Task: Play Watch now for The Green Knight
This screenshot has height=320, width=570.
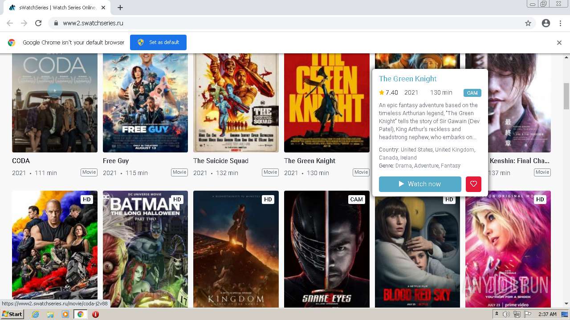Action: click(x=420, y=184)
